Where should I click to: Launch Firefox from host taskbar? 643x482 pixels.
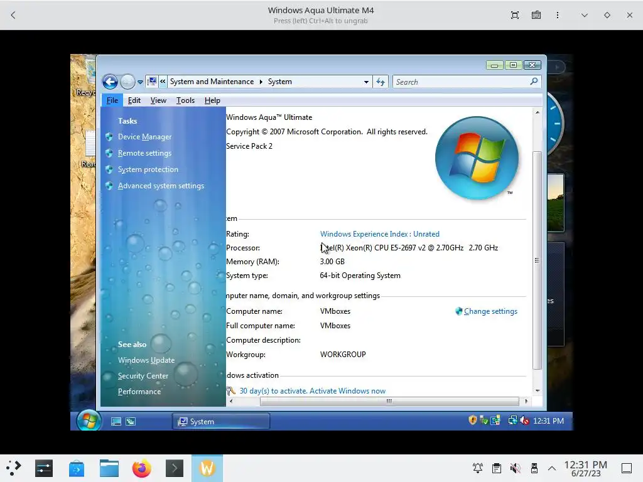pos(141,468)
